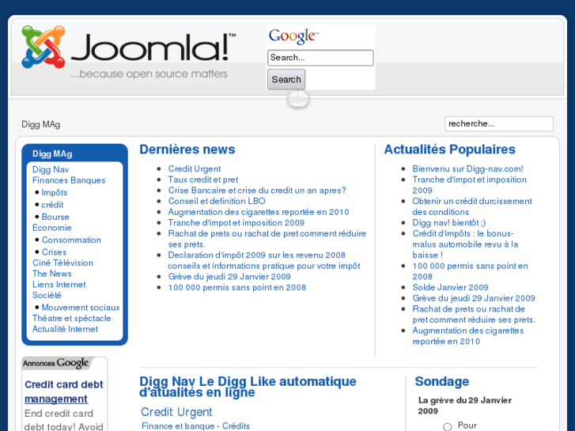The width and height of the screenshot is (575, 431).
Task: Open Bourse submenu item
Action: [x=55, y=217]
